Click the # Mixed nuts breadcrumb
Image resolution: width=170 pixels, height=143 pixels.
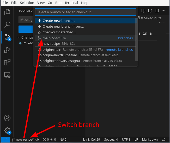[151, 18]
